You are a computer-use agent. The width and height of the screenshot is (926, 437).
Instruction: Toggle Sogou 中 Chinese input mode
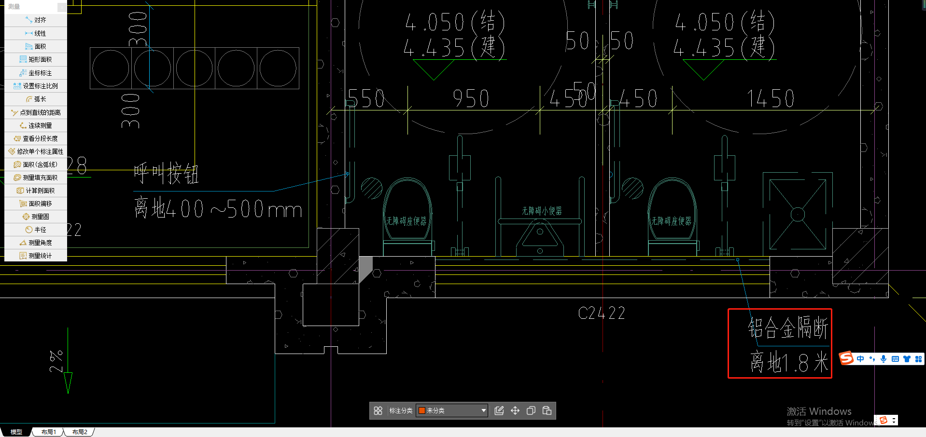tap(860, 358)
